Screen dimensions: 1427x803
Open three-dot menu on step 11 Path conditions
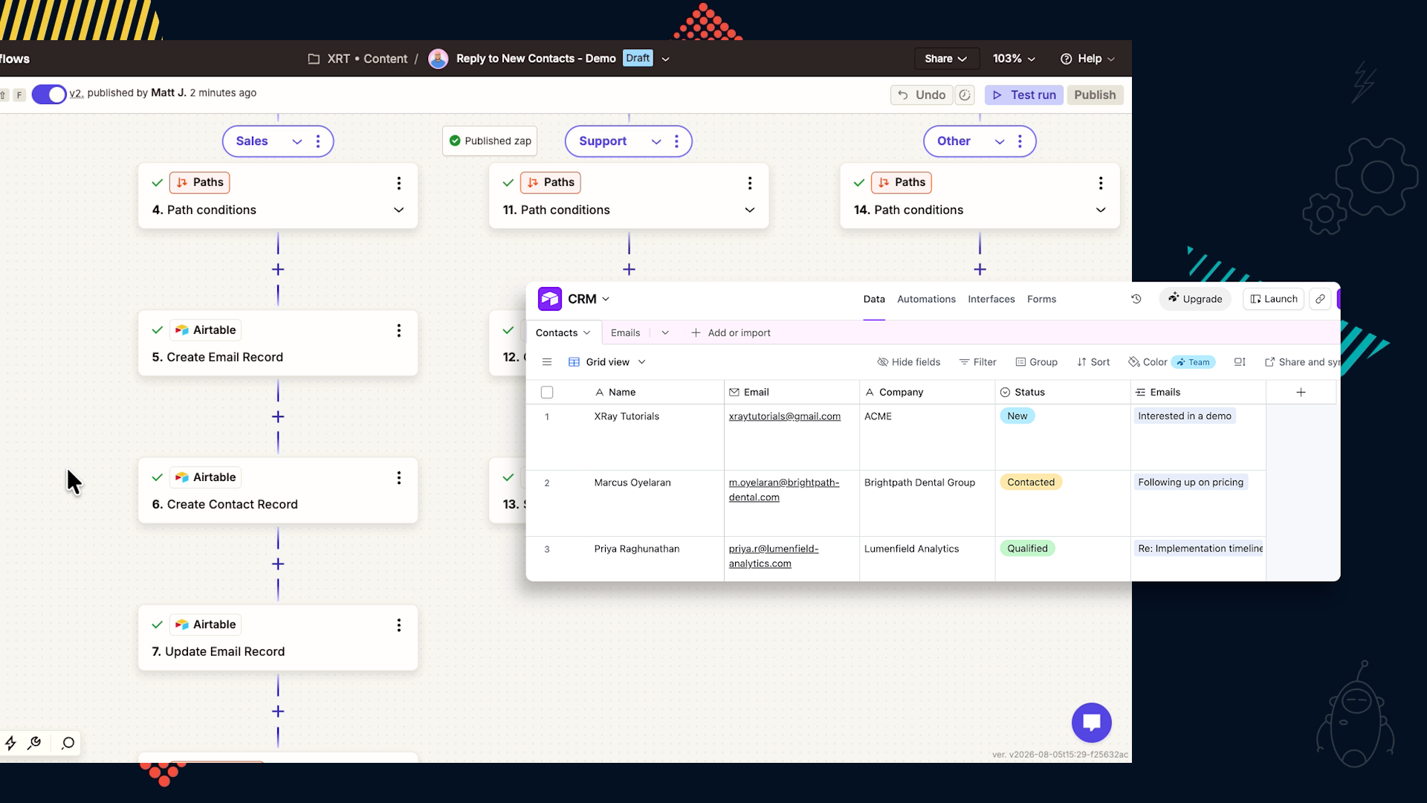750,183
